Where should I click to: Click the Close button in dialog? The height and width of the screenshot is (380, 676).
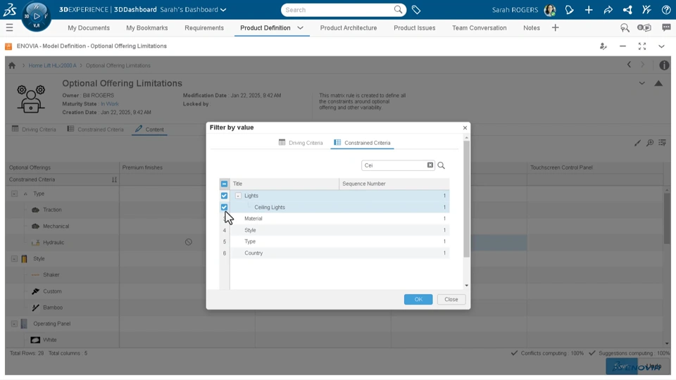click(451, 300)
